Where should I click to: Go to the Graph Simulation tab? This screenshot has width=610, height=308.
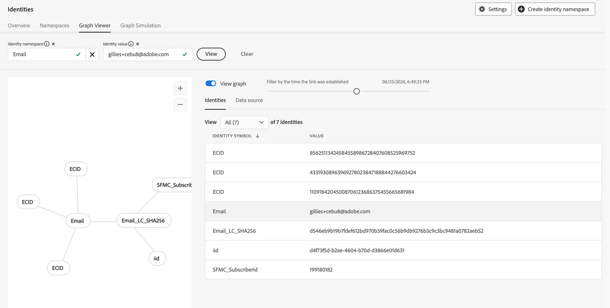[x=140, y=25]
